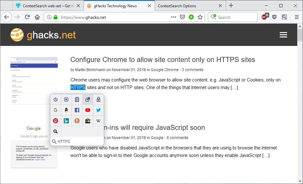Close the gHacks Technology News tab

pos(149,6)
